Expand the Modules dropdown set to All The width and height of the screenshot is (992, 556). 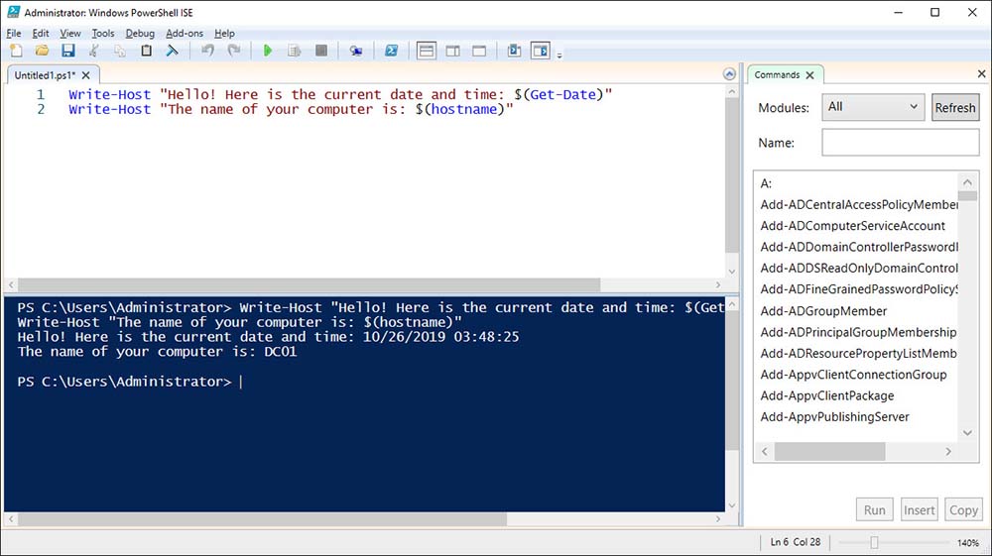(873, 107)
